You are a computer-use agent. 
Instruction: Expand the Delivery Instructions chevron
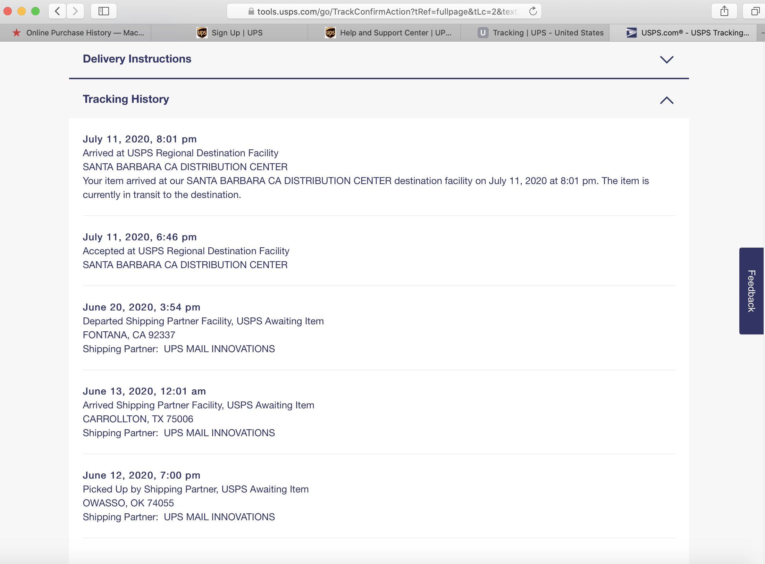pos(666,59)
